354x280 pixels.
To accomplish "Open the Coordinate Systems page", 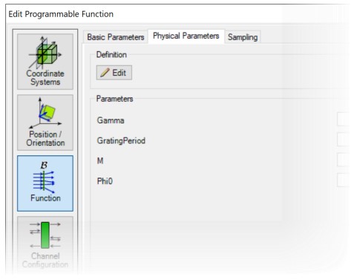I will (x=45, y=62).
